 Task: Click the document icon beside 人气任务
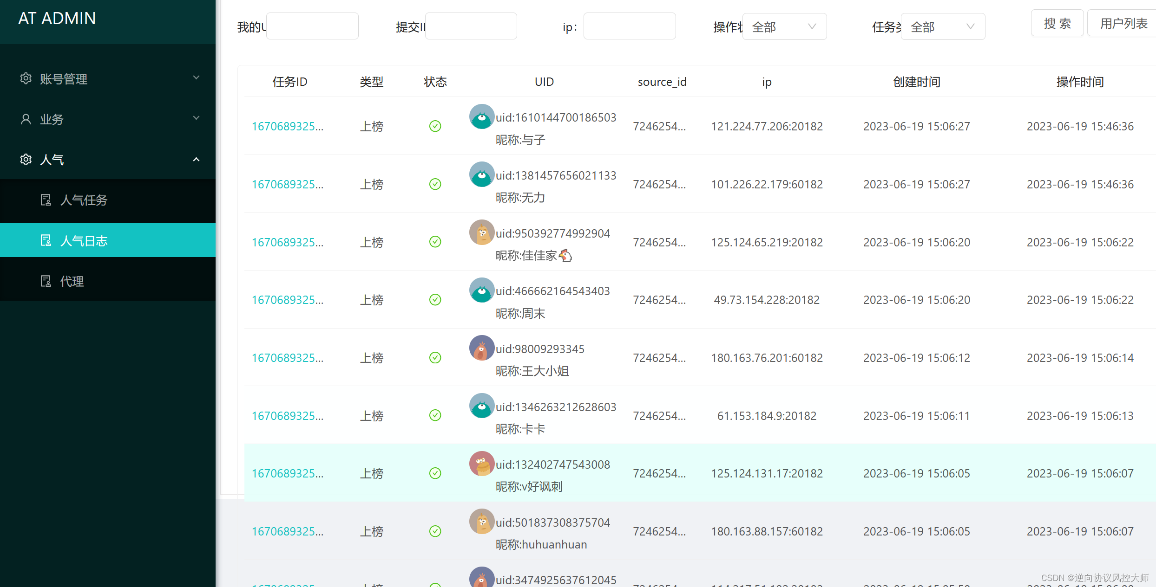(46, 200)
